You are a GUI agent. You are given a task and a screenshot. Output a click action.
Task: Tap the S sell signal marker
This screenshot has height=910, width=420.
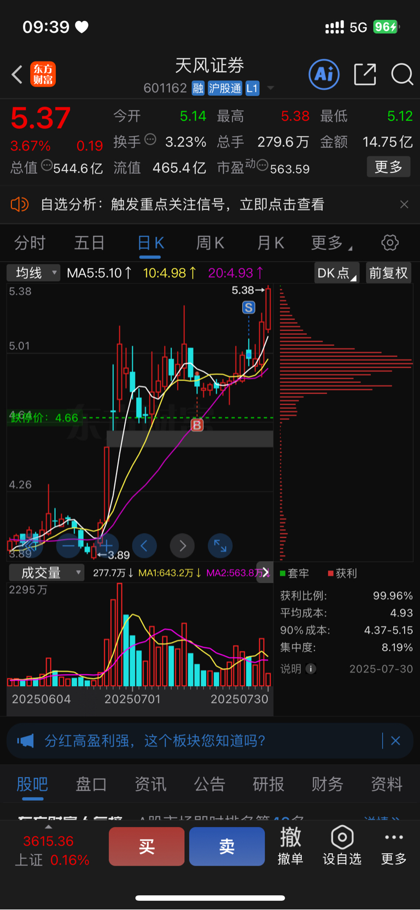pos(249,308)
